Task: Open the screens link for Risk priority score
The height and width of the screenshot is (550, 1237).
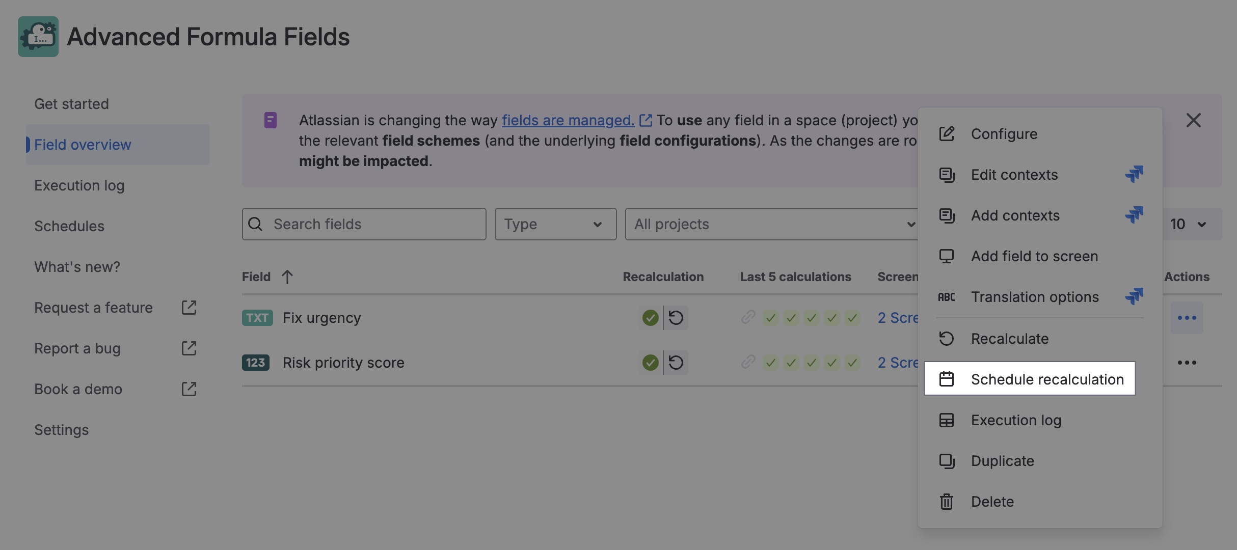Action: (898, 363)
